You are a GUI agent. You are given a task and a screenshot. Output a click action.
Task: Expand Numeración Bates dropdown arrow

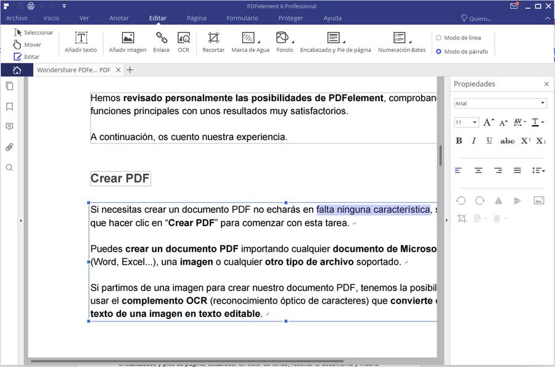click(410, 41)
